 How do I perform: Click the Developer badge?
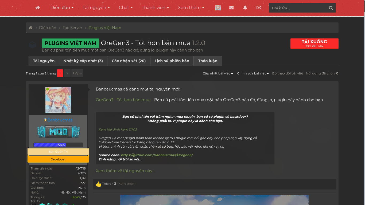[x=58, y=159]
